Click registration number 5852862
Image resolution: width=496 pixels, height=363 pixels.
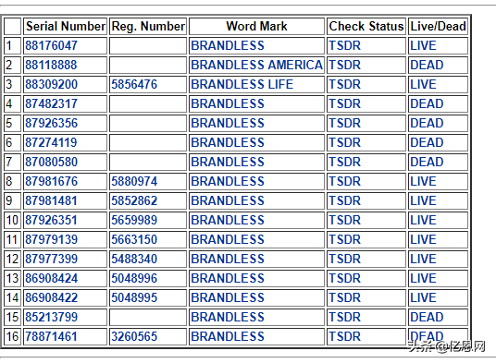coord(134,201)
